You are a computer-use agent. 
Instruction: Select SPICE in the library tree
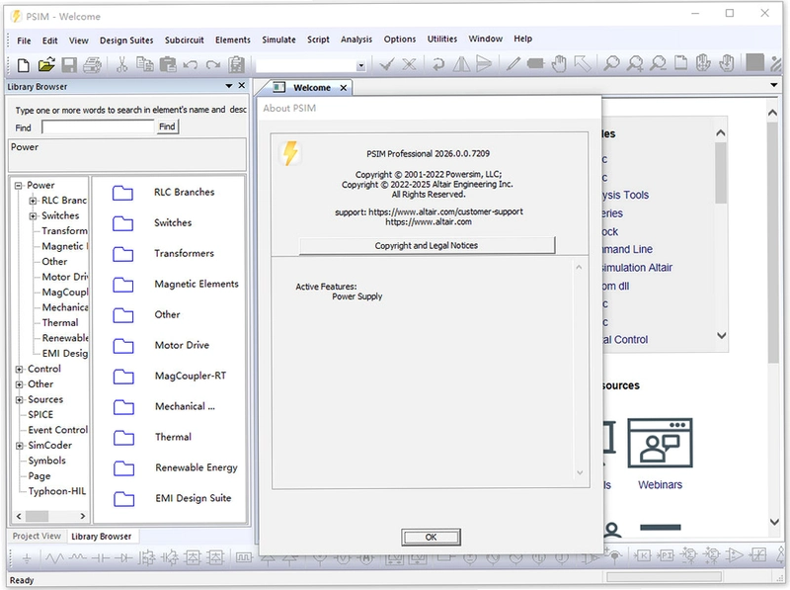[x=40, y=415]
